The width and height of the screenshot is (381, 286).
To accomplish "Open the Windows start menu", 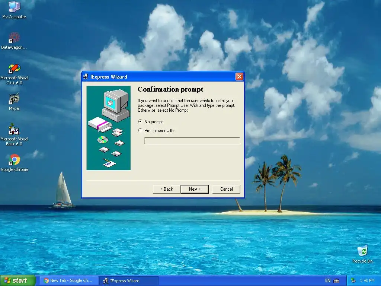I will click(x=18, y=280).
